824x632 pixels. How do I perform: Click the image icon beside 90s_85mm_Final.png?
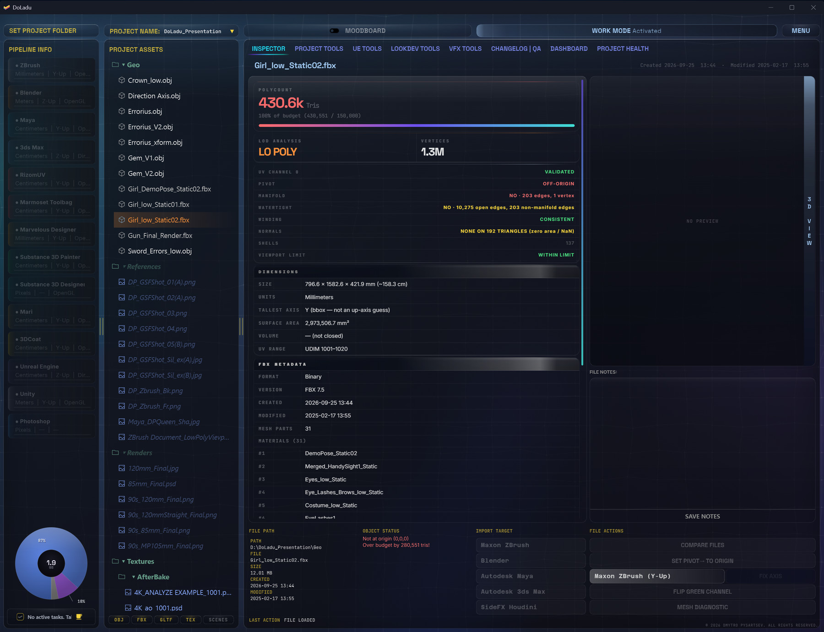(x=122, y=530)
